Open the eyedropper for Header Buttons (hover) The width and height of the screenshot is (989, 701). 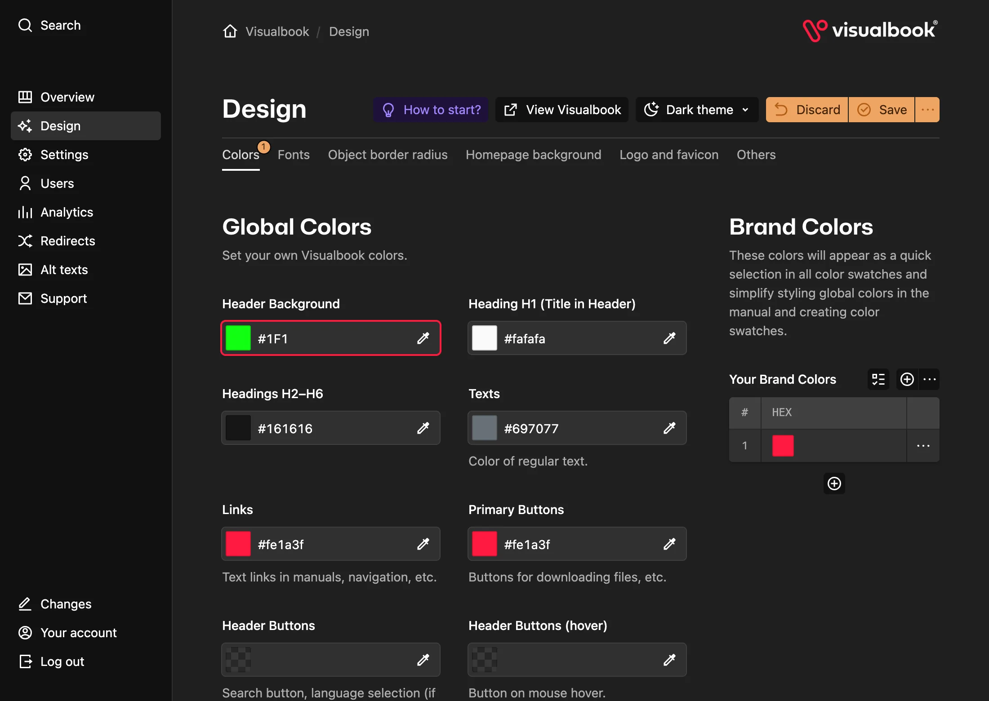click(x=669, y=660)
